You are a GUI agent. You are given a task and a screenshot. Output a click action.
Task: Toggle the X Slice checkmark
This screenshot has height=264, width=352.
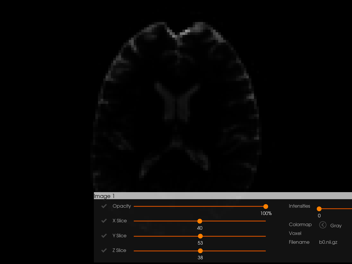click(104, 221)
